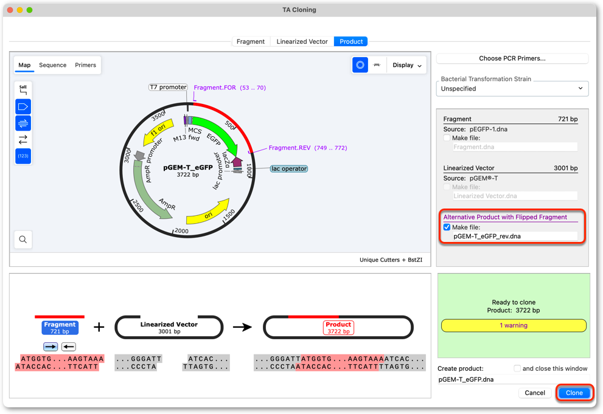Switch to the Linearized Vector tab
The width and height of the screenshot is (603, 414).
tap(302, 41)
